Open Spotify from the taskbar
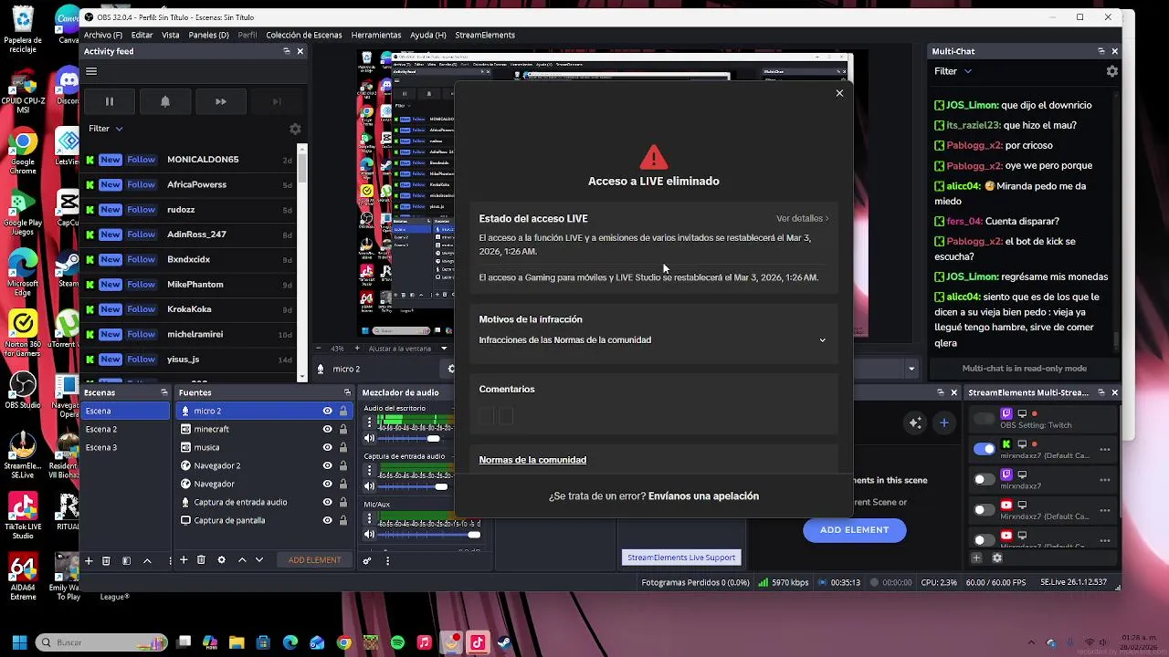Image resolution: width=1169 pixels, height=657 pixels. tap(397, 642)
